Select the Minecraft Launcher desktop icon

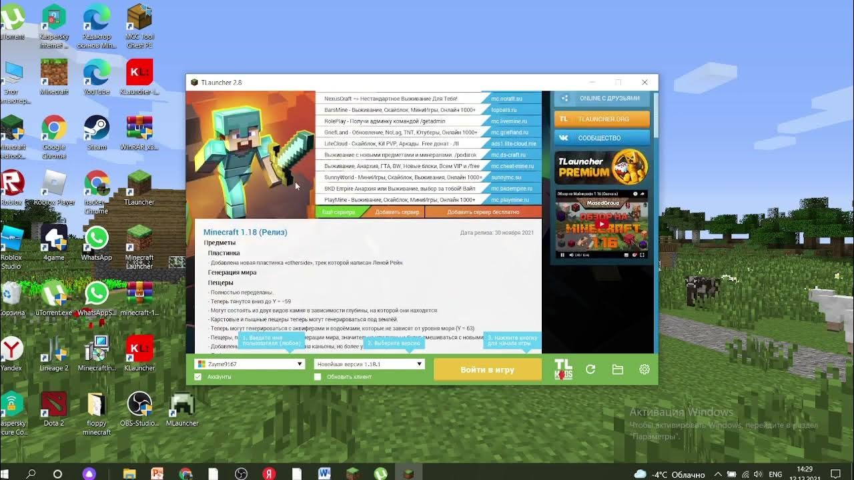pos(139,248)
